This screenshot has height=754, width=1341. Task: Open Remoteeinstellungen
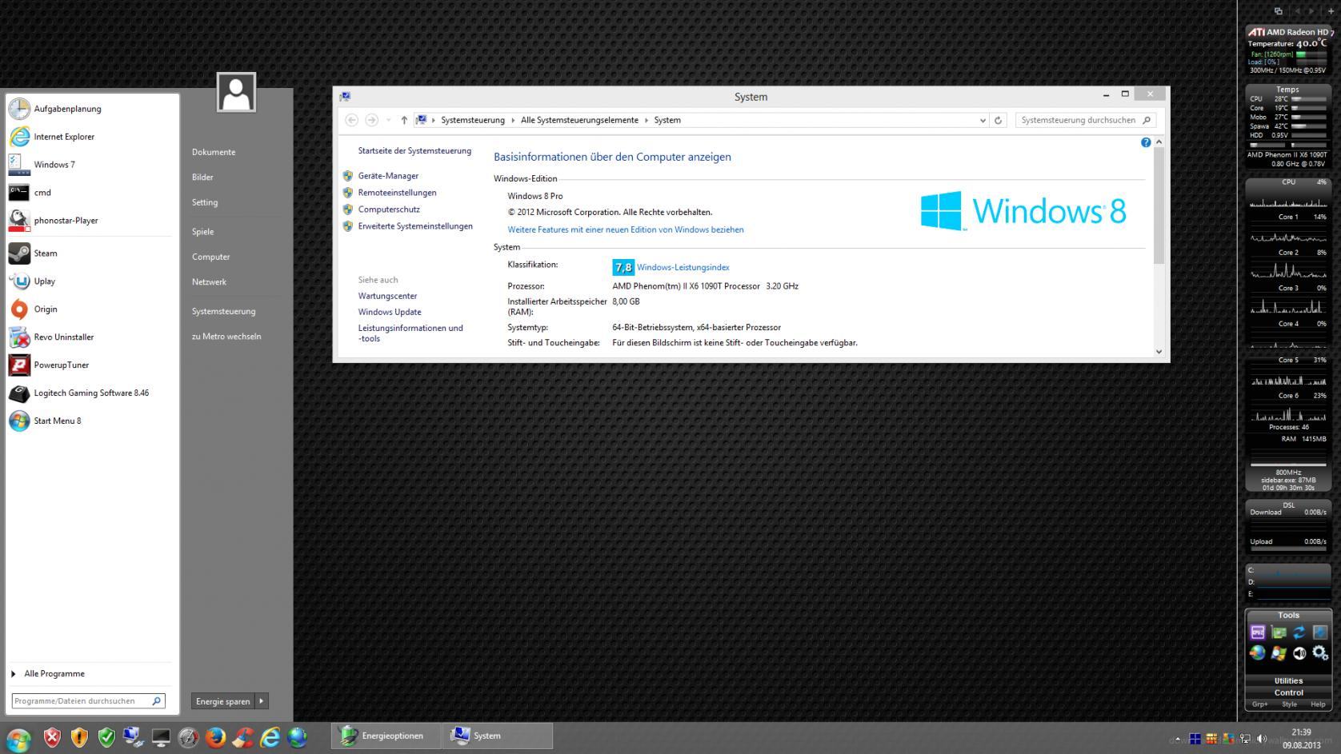point(397,193)
